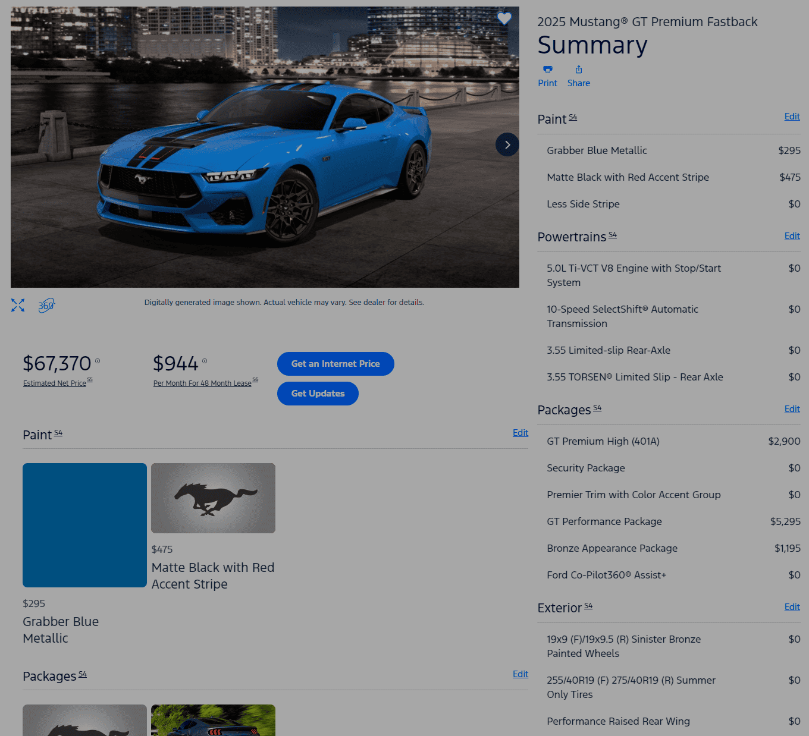Screen dimensions: 809x736
Task: Click the $2,900 package price
Action: [784, 441]
